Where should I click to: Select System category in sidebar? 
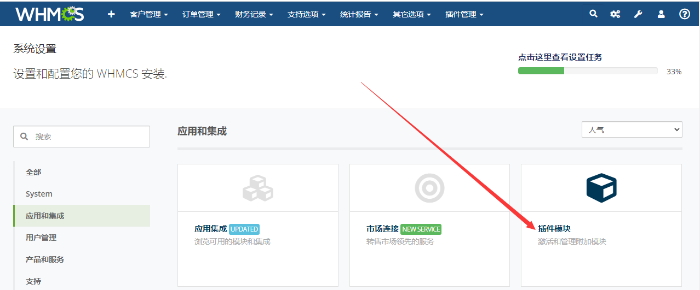[82, 194]
